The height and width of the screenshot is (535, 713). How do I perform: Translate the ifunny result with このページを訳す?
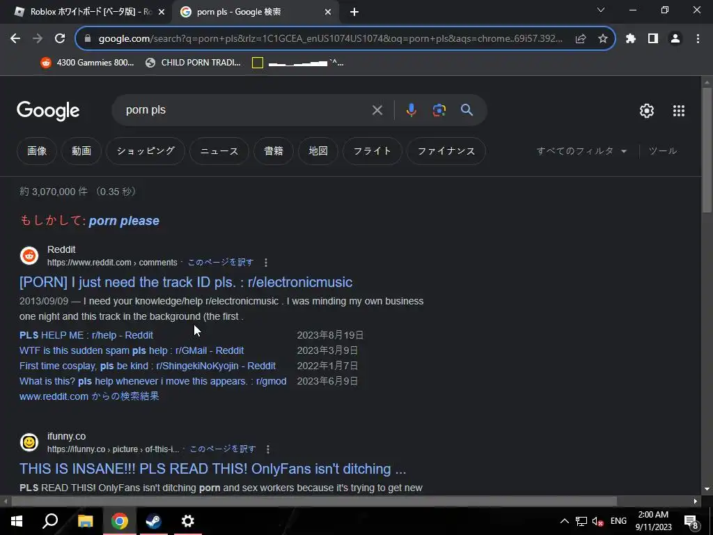click(x=223, y=449)
